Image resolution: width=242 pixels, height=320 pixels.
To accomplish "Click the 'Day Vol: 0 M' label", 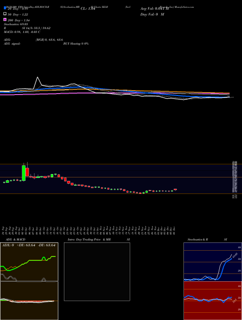I will 152,14.
